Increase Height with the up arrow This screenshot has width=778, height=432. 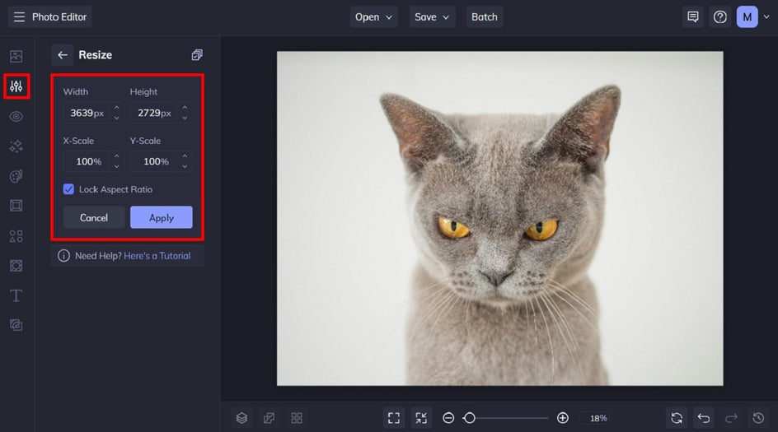point(185,107)
